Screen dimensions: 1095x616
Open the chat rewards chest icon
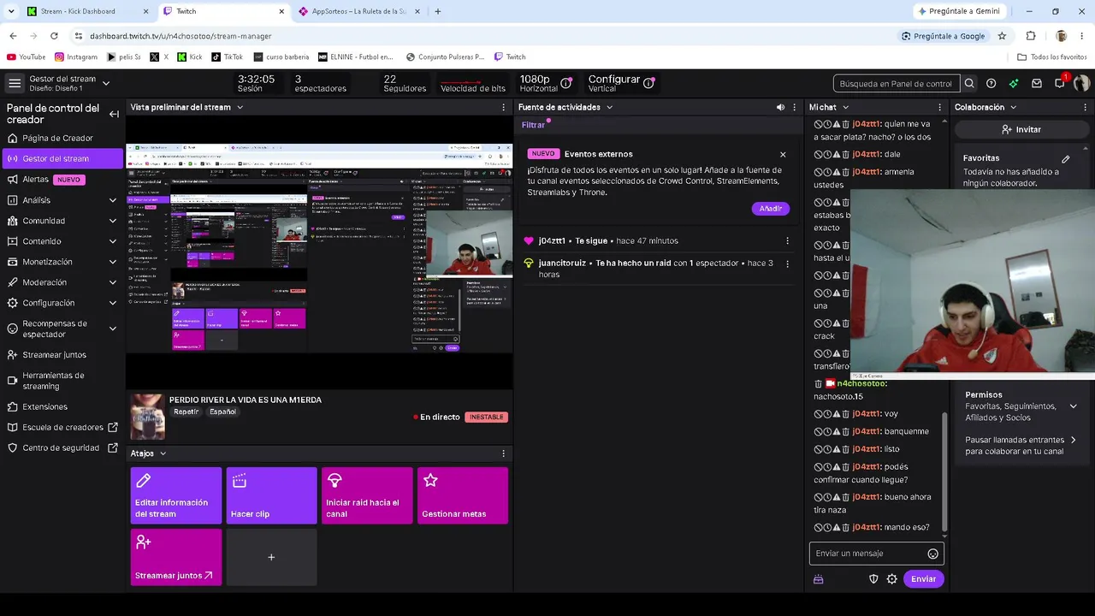pos(818,579)
